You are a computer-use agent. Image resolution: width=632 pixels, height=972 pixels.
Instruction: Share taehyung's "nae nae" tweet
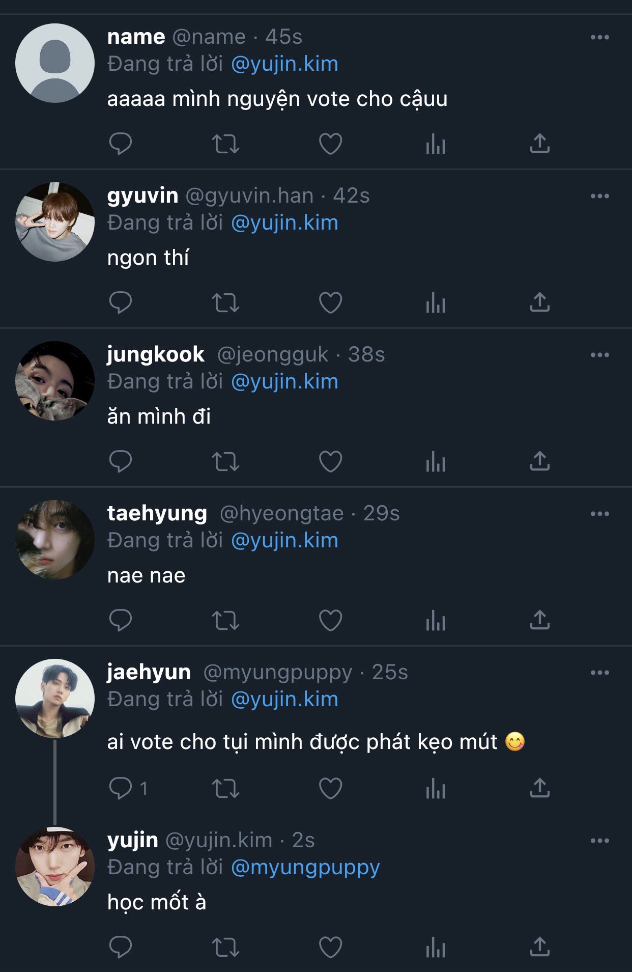point(539,620)
